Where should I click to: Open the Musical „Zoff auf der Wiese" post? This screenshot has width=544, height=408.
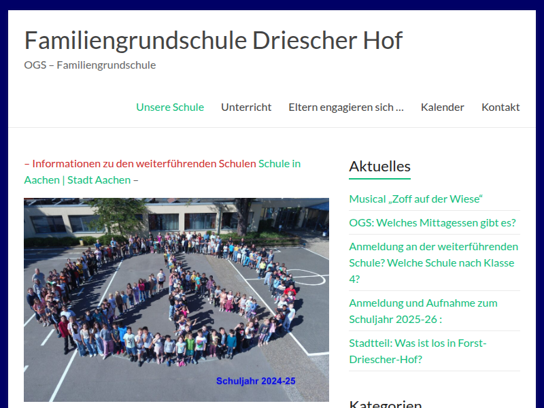tap(415, 199)
